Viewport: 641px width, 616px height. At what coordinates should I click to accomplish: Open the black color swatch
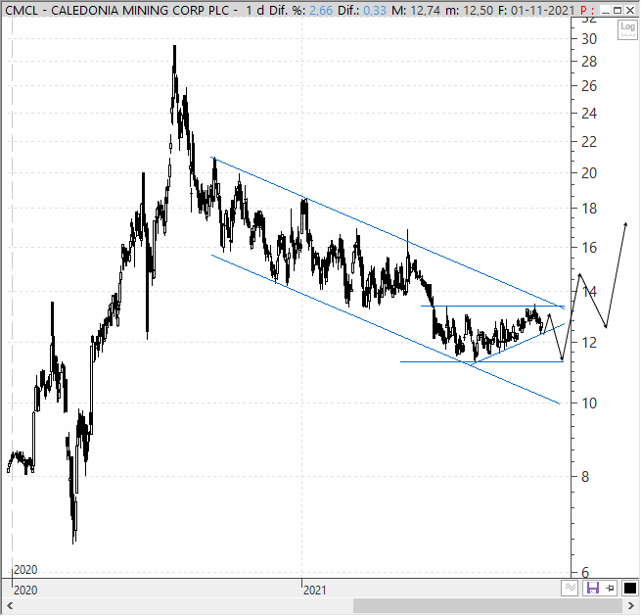tap(629, 589)
